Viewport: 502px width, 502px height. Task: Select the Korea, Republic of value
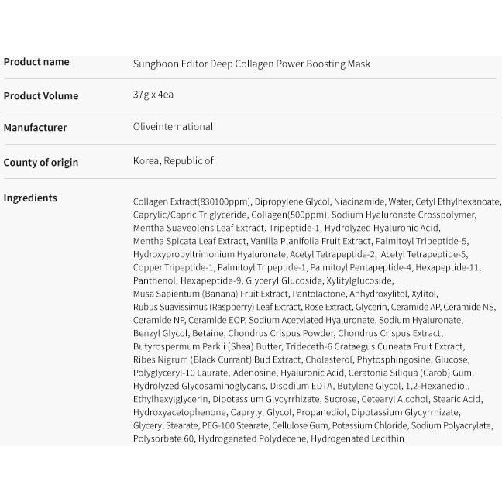[174, 161]
